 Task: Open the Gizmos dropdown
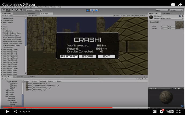coord(143,16)
